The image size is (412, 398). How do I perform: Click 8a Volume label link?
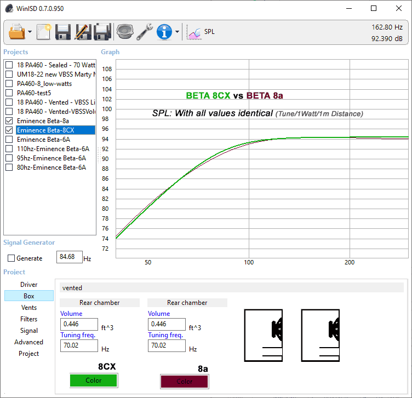click(x=159, y=314)
